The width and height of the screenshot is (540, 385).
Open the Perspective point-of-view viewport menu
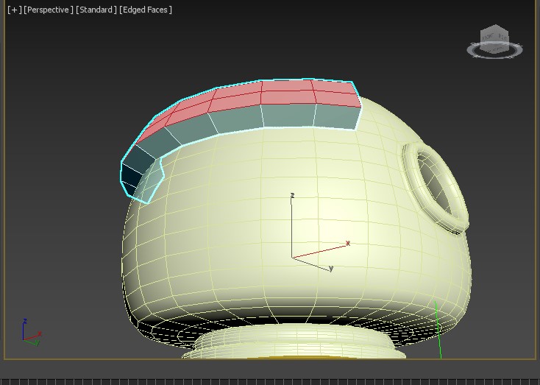[x=49, y=10]
